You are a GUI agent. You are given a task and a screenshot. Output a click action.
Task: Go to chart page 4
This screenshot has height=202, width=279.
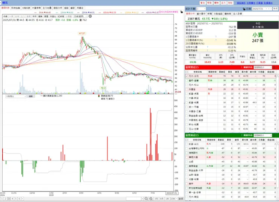pos(12,199)
